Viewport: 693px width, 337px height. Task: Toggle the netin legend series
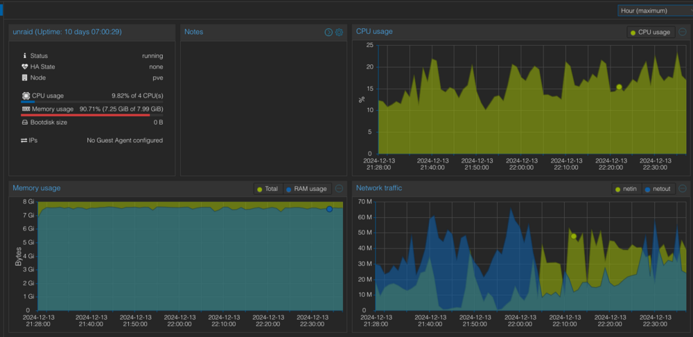coord(626,189)
